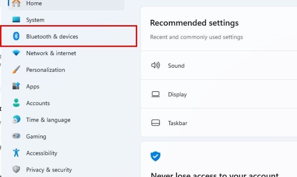This screenshot has width=297, height=177.
Task: Open the Taskbar recommended setting
Action: [177, 123]
